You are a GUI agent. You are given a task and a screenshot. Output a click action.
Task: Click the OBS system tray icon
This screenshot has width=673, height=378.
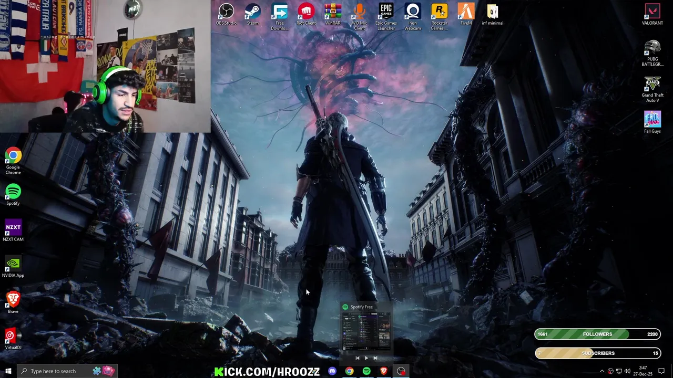click(x=610, y=371)
